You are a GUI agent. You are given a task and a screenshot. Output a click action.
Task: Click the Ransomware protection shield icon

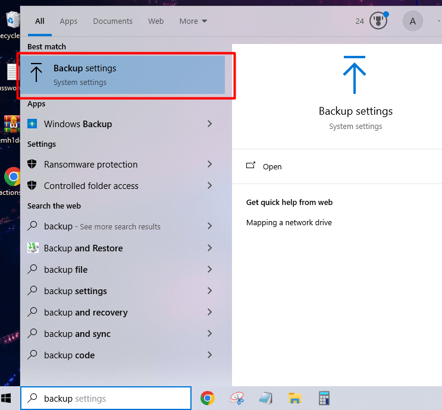pyautogui.click(x=32, y=164)
